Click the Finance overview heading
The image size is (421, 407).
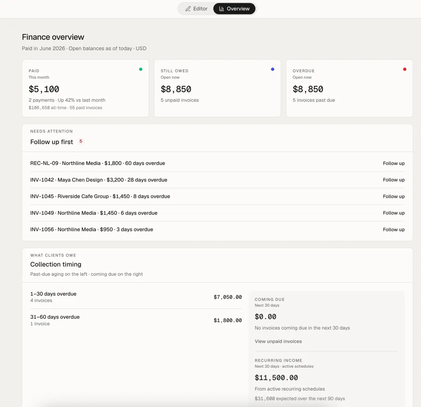(53, 37)
